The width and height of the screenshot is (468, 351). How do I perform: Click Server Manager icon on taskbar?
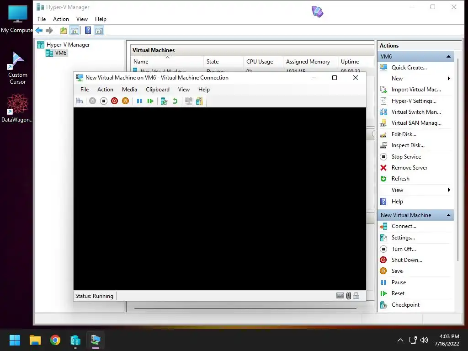click(75, 340)
